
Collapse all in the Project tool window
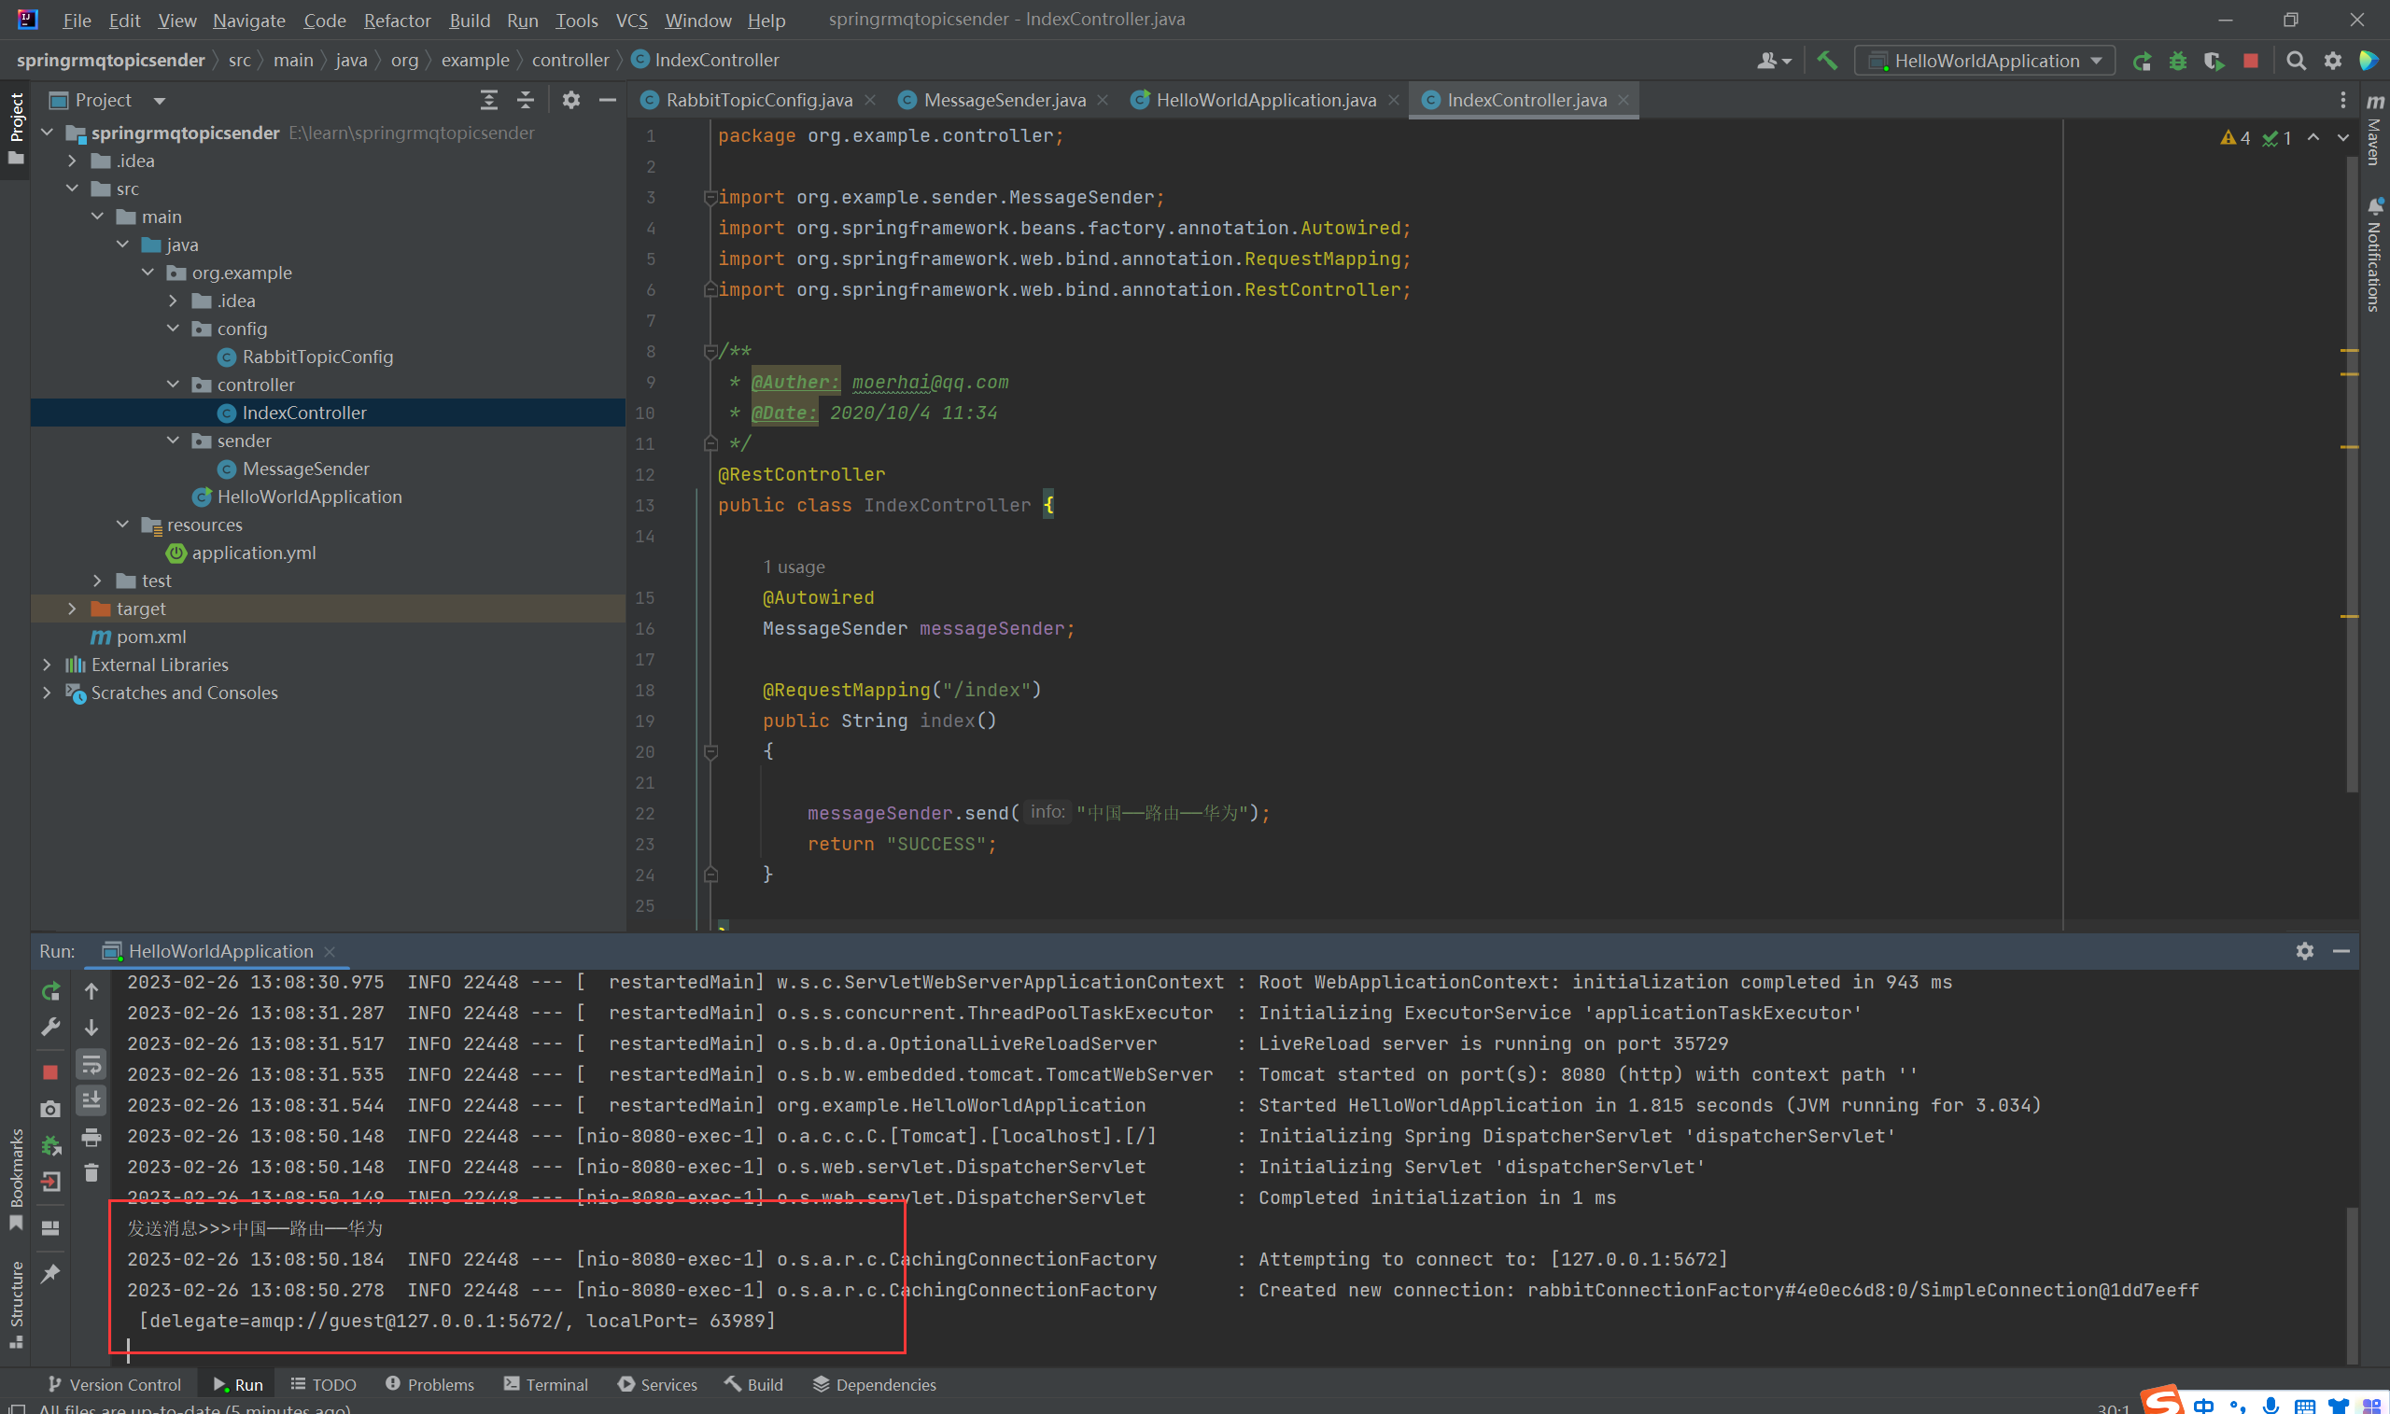525,100
